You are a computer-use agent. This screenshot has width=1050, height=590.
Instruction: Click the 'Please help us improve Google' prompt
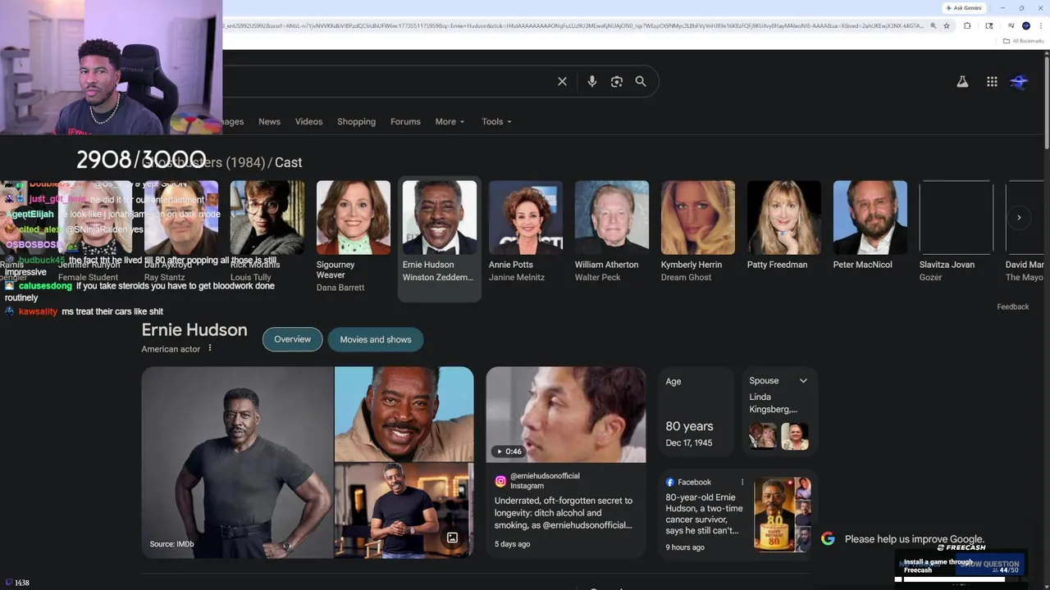(x=914, y=539)
